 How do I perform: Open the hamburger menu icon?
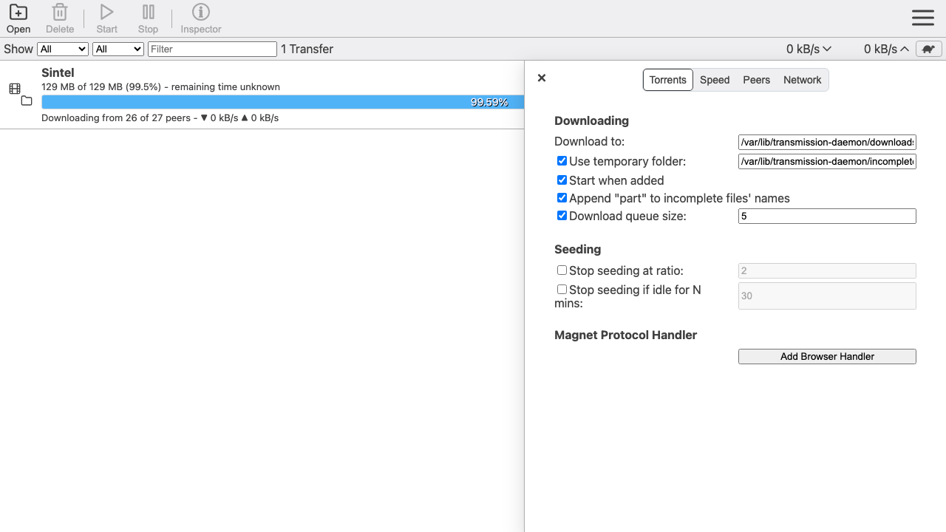pyautogui.click(x=923, y=18)
